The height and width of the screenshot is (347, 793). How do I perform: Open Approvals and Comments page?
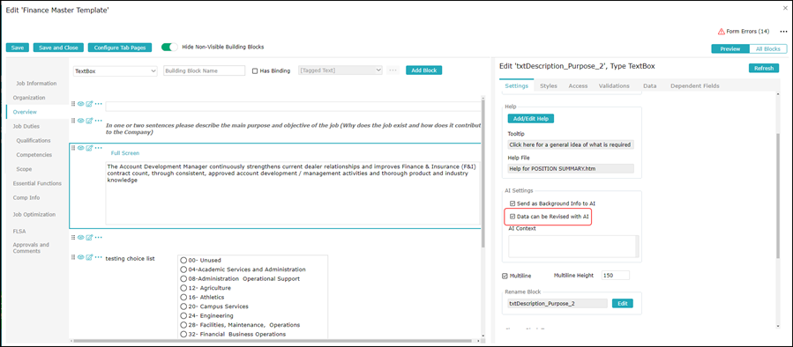tap(32, 247)
